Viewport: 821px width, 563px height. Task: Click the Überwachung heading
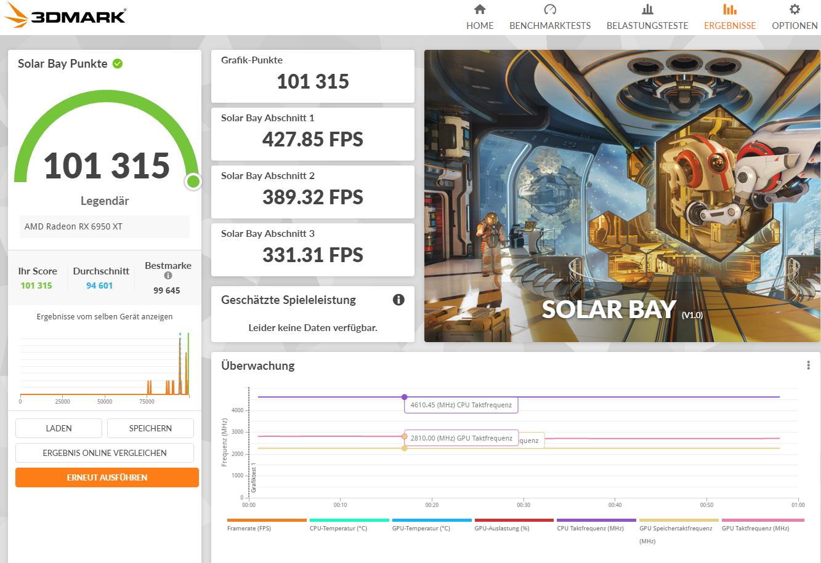pyautogui.click(x=258, y=365)
